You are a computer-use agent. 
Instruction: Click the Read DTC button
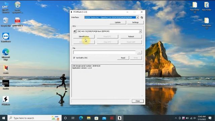pyautogui.click(x=107, y=37)
